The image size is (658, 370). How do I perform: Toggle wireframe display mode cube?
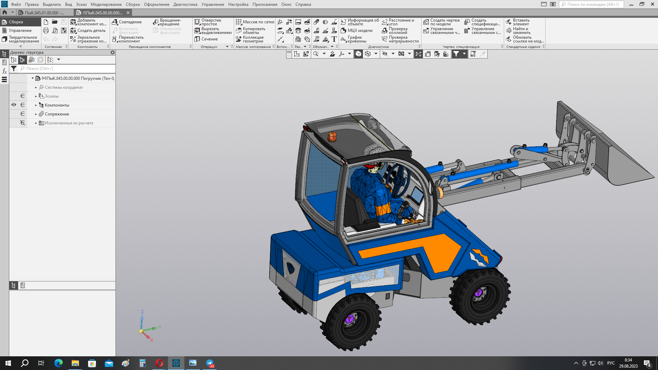tap(368, 54)
